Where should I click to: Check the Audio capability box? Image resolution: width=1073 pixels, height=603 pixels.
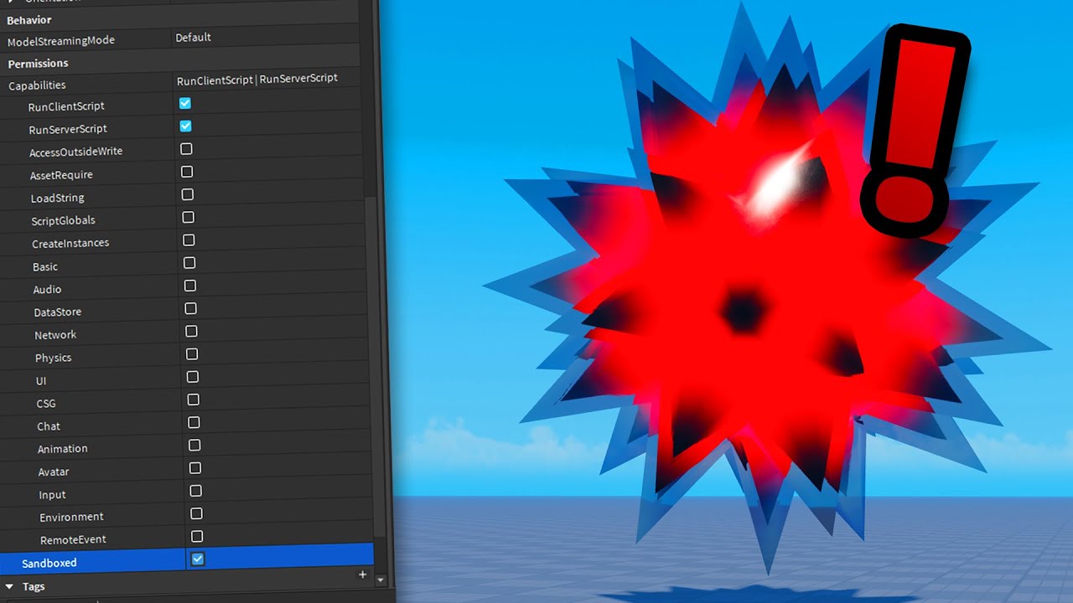190,286
